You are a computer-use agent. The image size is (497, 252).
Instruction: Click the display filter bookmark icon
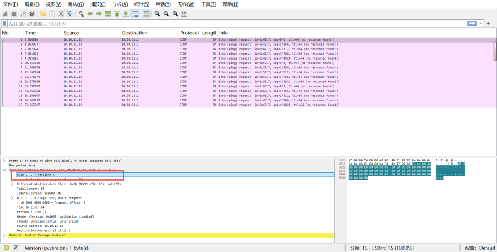(x=4, y=23)
